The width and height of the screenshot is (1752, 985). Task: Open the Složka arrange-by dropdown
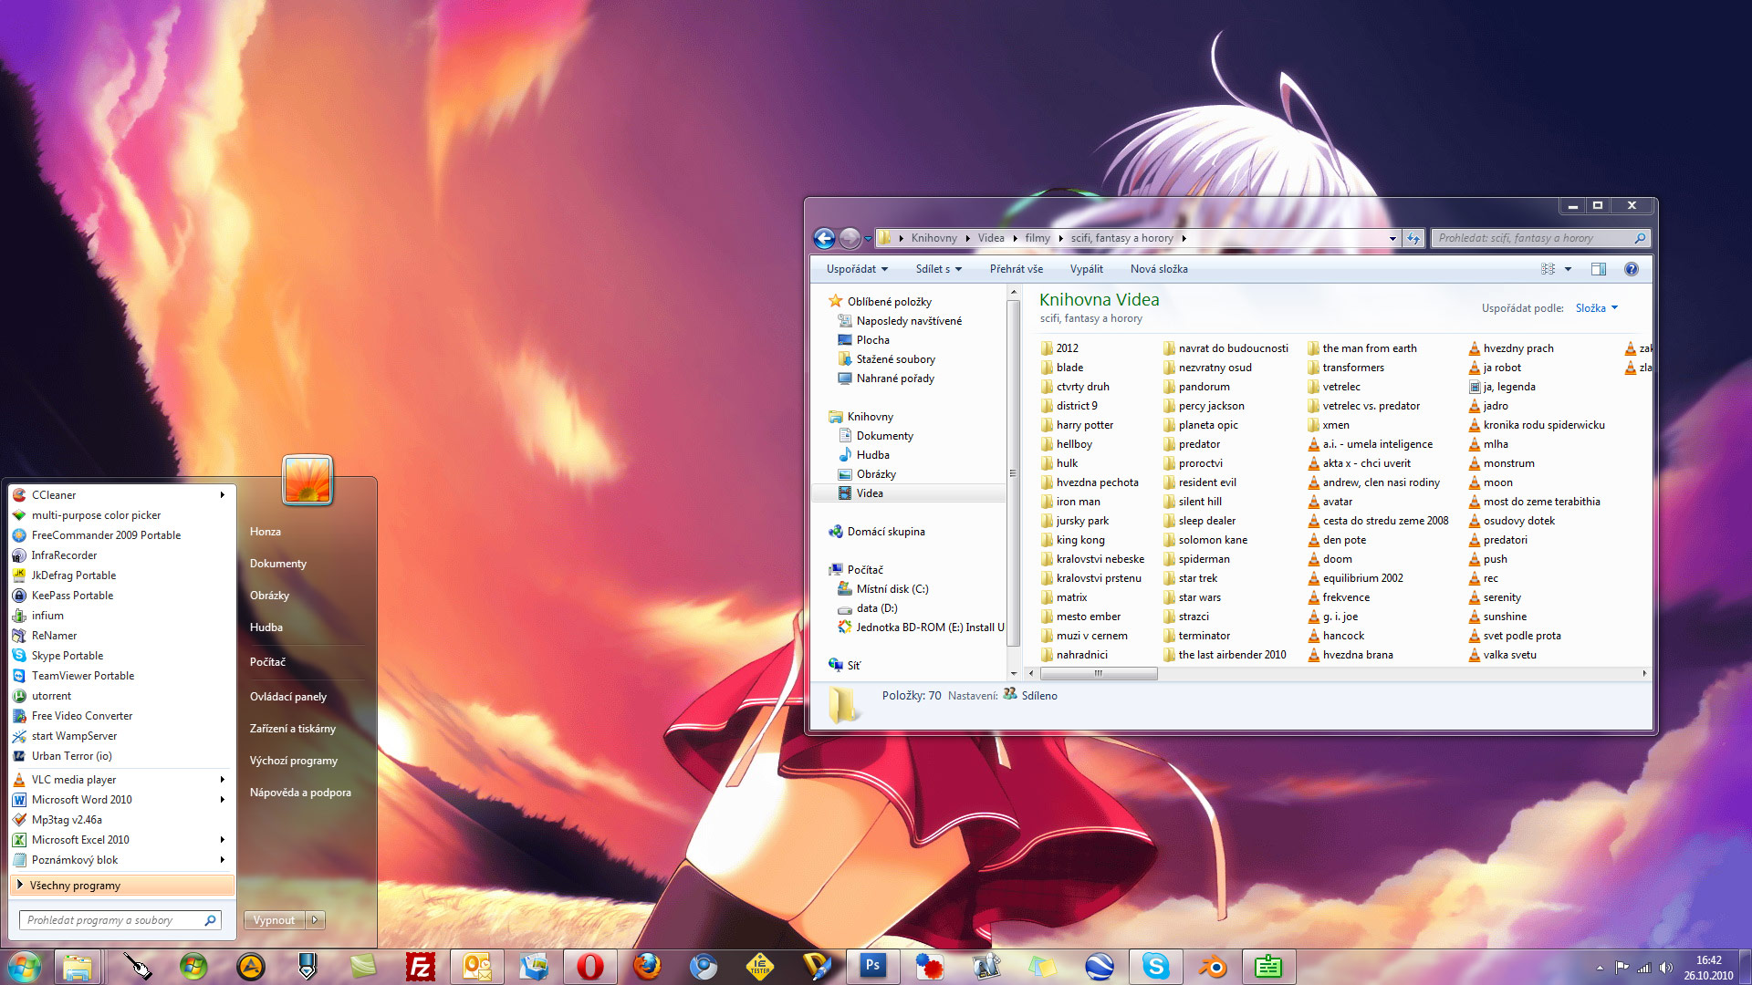pyautogui.click(x=1596, y=308)
